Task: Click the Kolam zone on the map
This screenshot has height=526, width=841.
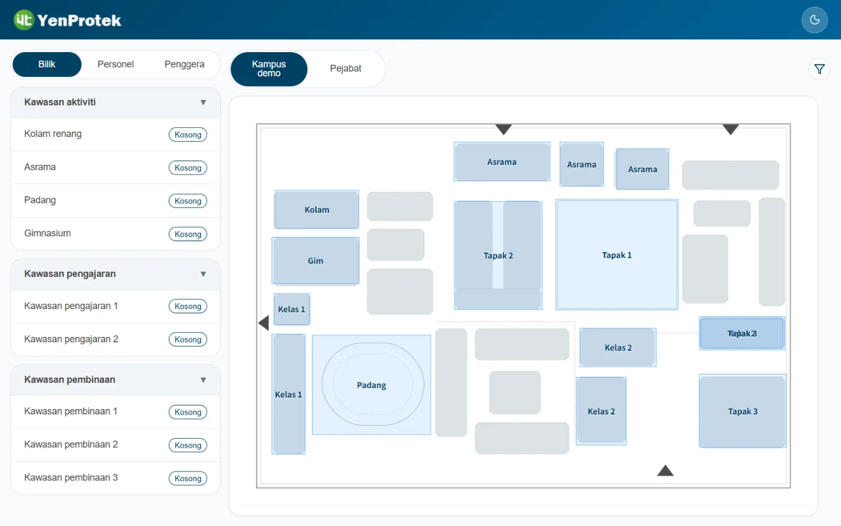Action: click(x=317, y=210)
